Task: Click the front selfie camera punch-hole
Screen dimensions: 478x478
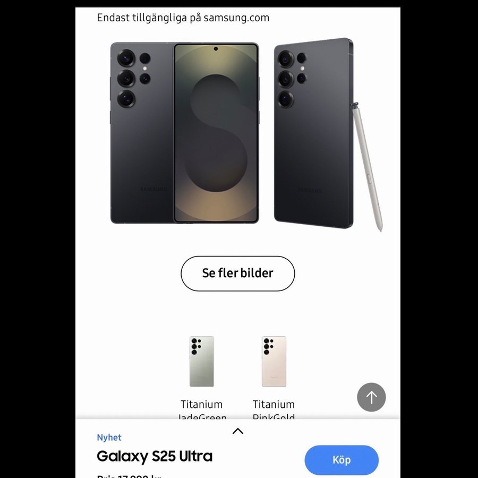Action: coord(216,49)
